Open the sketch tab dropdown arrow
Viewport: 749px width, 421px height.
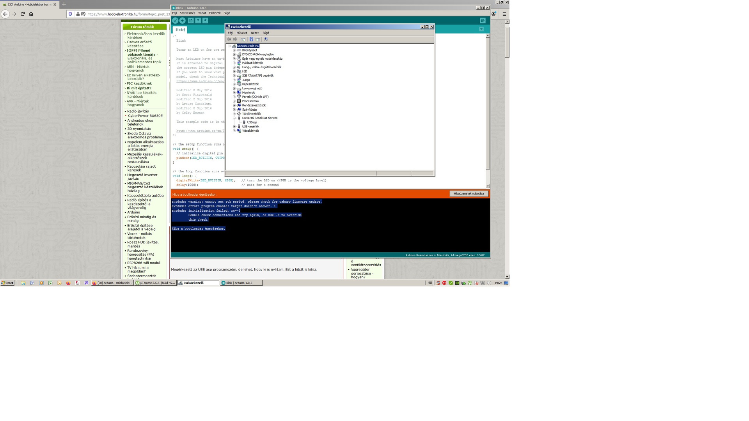click(481, 29)
